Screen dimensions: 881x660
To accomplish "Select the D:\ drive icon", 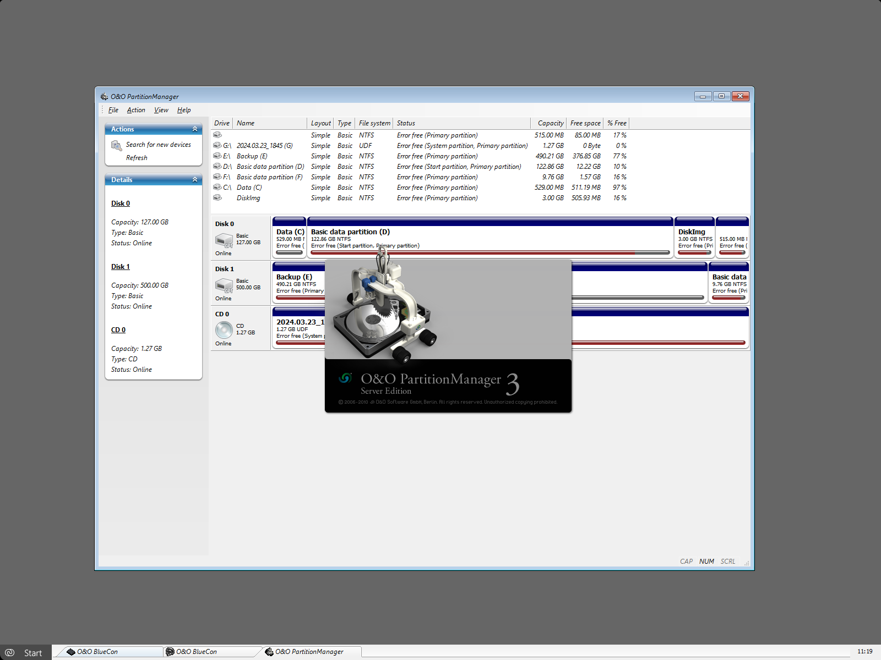I will [217, 166].
